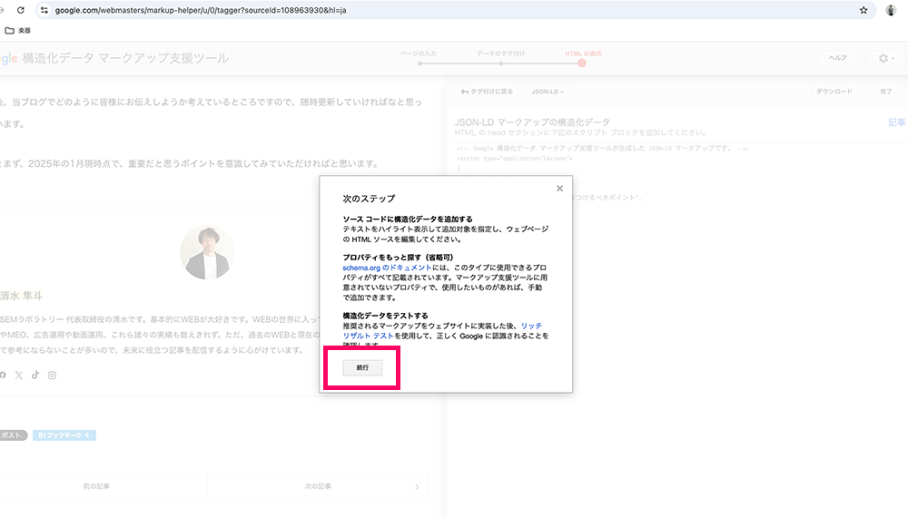Click the 続行 button in the dialog
The width and height of the screenshot is (908, 517).
[x=362, y=368]
